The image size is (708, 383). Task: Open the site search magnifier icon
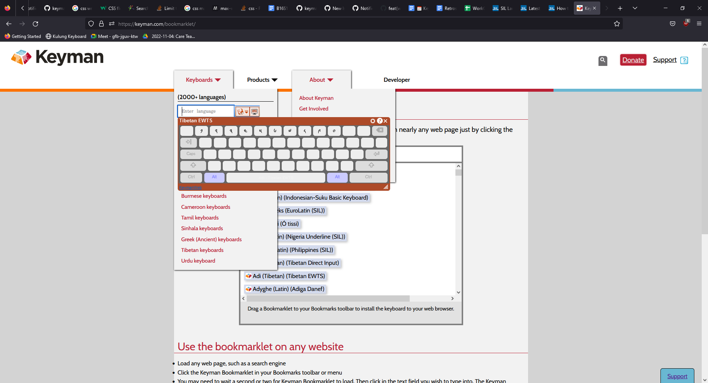click(x=603, y=60)
